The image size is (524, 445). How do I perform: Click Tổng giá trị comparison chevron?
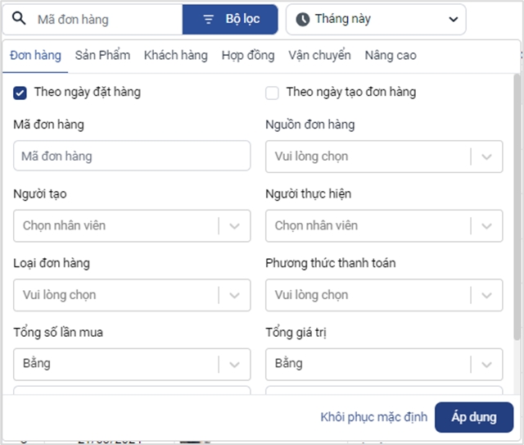pyautogui.click(x=486, y=365)
